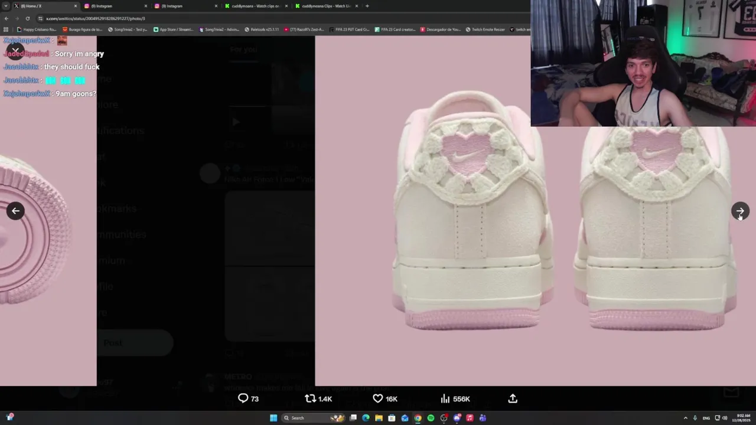Click the browser forward arrow
The width and height of the screenshot is (756, 425).
click(17, 18)
